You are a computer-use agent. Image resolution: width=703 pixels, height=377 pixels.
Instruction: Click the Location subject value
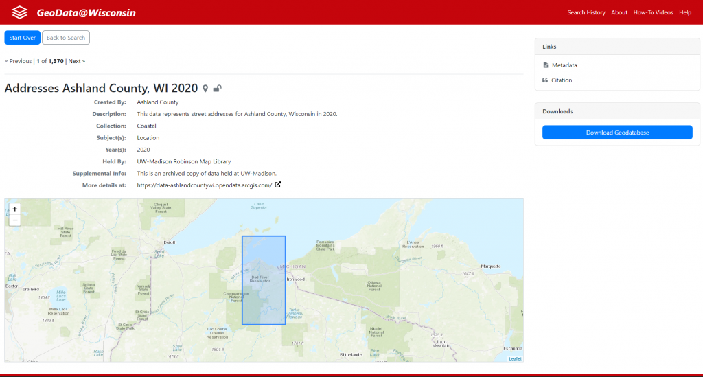pos(148,137)
